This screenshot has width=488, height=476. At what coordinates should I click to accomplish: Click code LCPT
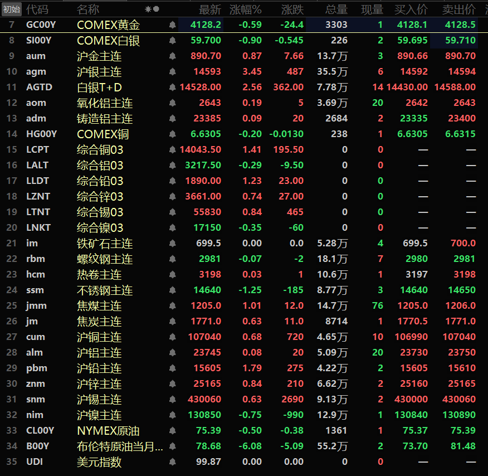tap(37, 149)
